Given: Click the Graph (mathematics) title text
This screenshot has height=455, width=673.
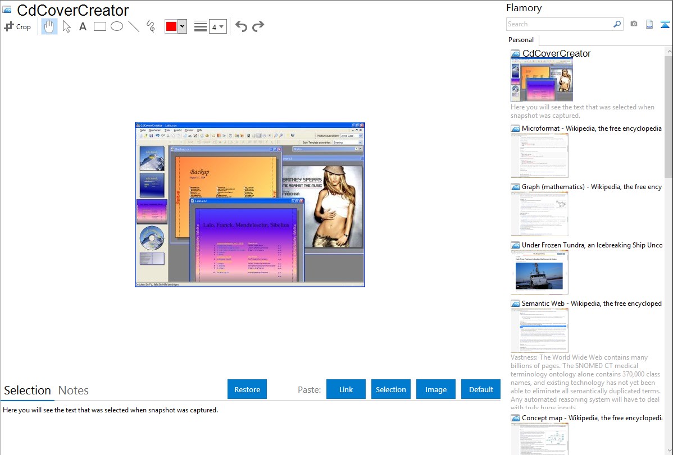Looking at the screenshot, I should coord(592,187).
